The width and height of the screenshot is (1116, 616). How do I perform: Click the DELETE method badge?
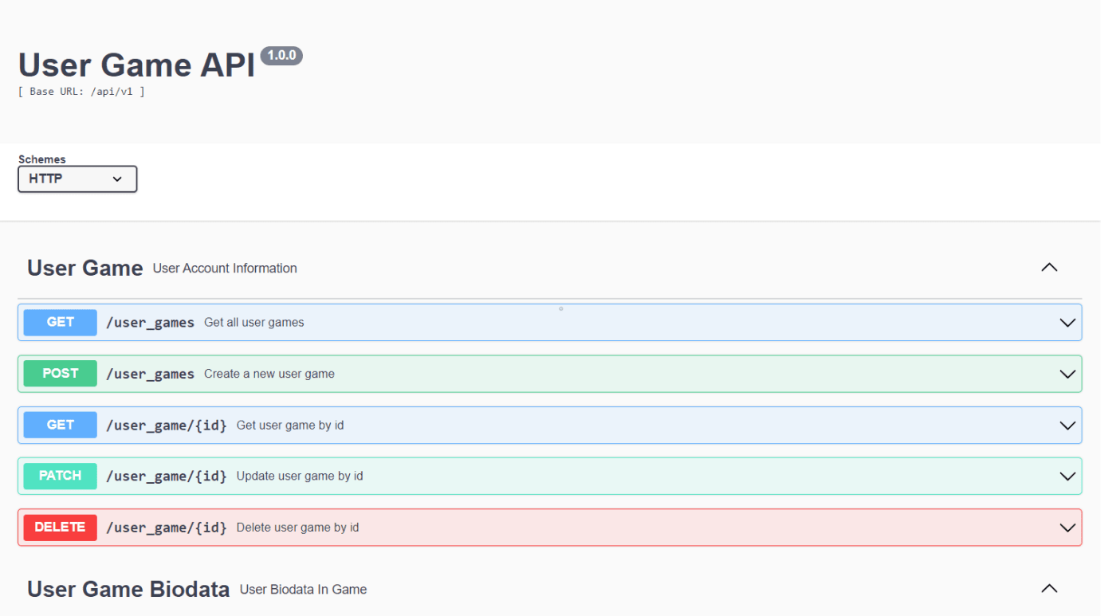click(61, 528)
